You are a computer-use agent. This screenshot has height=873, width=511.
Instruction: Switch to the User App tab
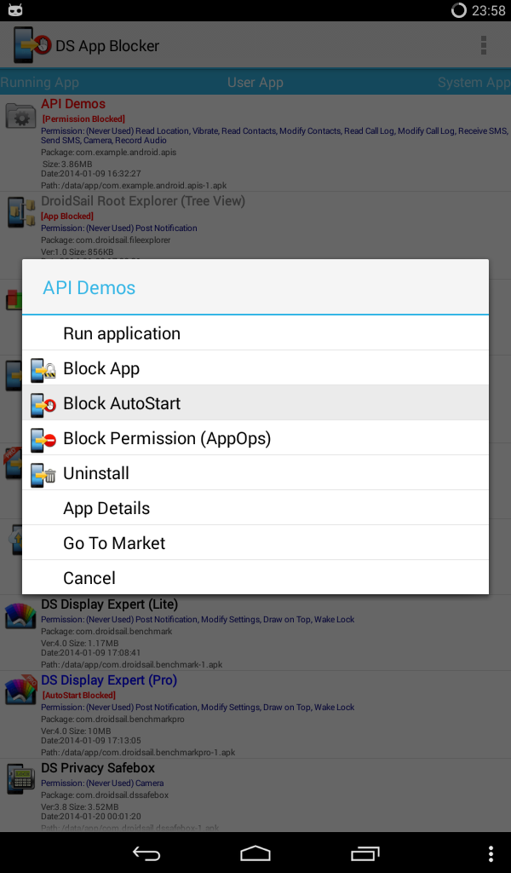[x=255, y=83]
